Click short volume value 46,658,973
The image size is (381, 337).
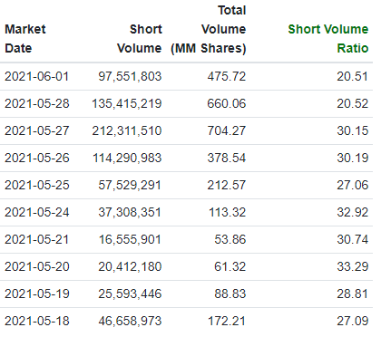(x=130, y=321)
